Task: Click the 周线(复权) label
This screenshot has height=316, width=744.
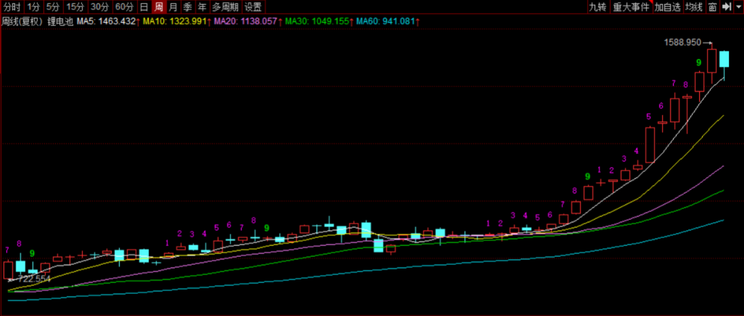Action: point(23,21)
